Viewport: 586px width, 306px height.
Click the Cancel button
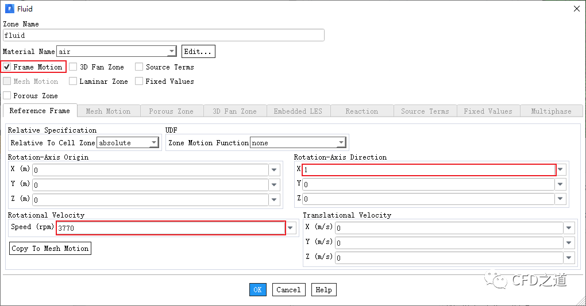click(288, 290)
